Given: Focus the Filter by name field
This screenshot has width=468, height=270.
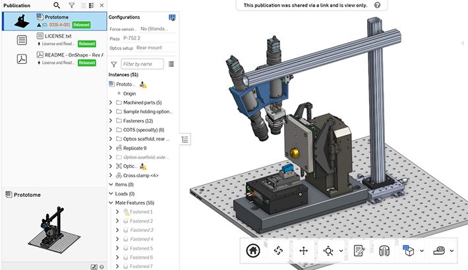Looking at the screenshot, I should pos(142,64).
